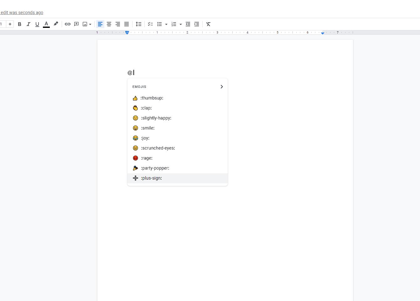Apply italic formatting
This screenshot has width=420, height=301.
point(28,24)
